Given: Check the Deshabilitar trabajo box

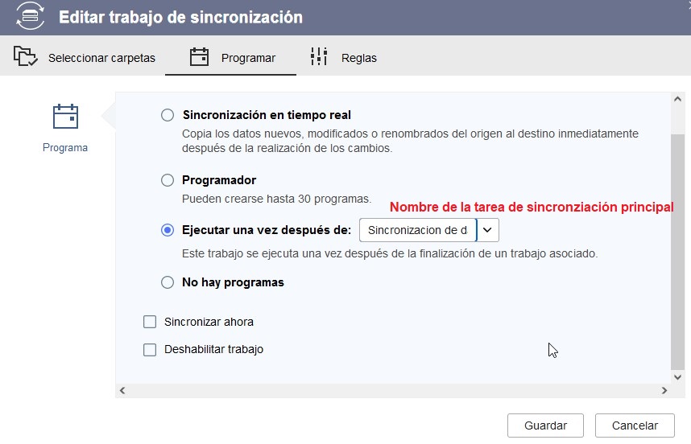Looking at the screenshot, I should [150, 350].
